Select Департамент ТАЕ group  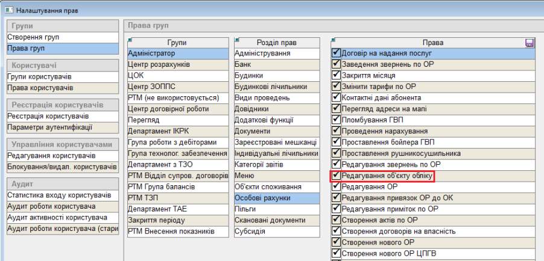pyautogui.click(x=178, y=209)
